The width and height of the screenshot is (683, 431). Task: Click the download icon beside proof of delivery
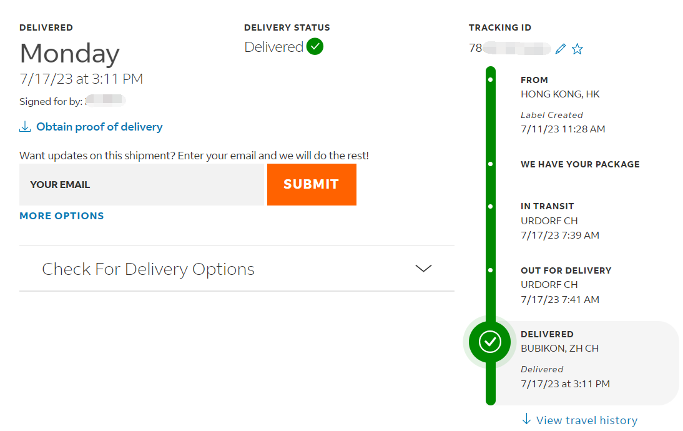click(x=25, y=127)
